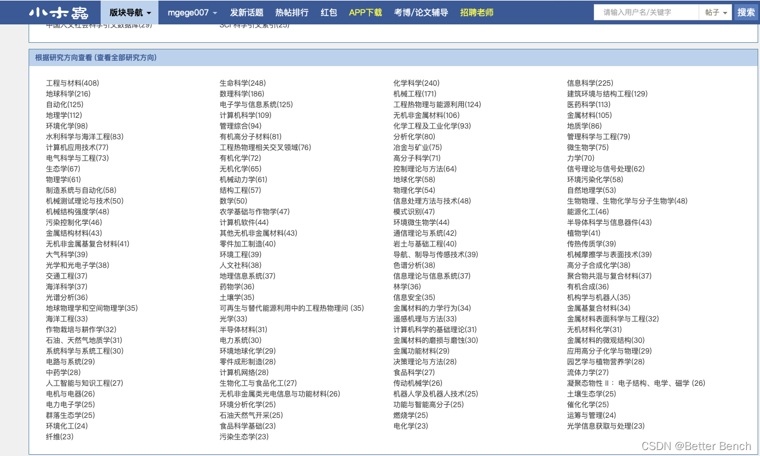Image resolution: width=760 pixels, height=456 pixels.
Task: Open 医药科学(113) category
Action: pos(588,105)
